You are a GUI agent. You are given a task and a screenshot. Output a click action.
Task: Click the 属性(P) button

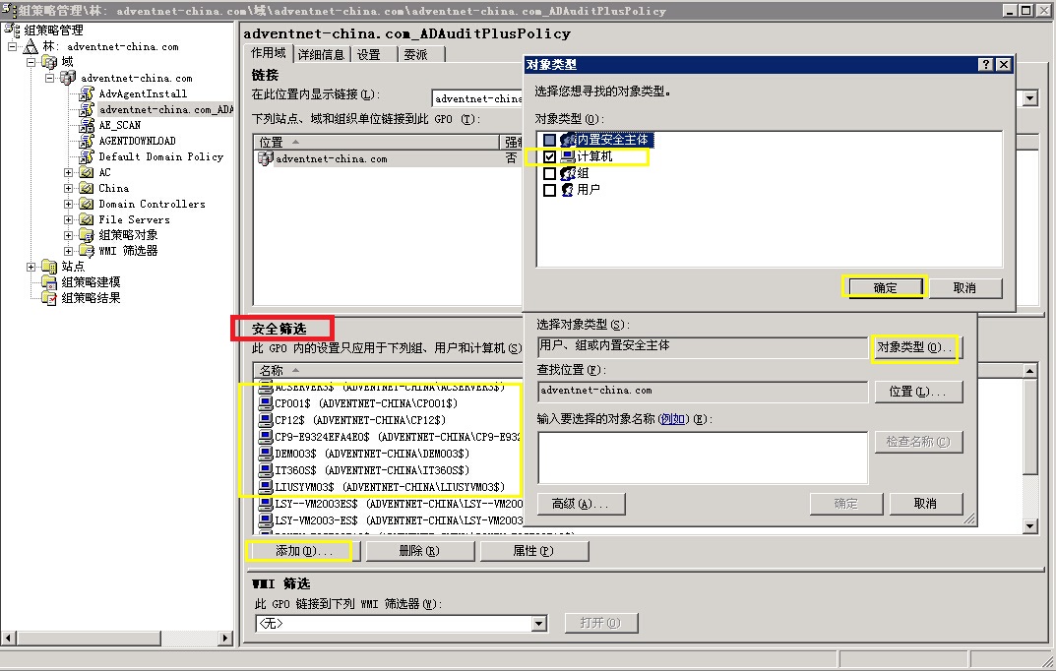coord(533,551)
